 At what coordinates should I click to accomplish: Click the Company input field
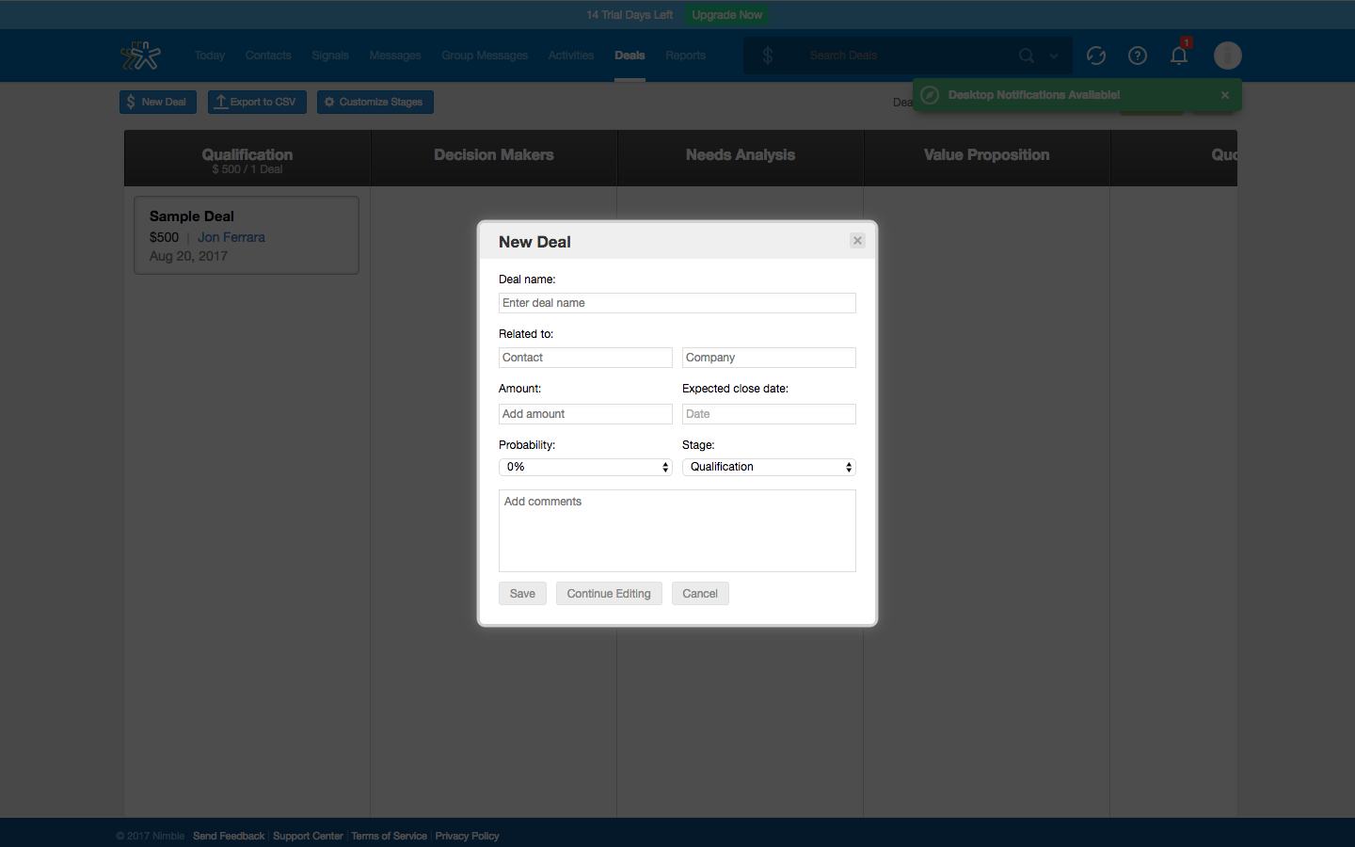tap(769, 358)
